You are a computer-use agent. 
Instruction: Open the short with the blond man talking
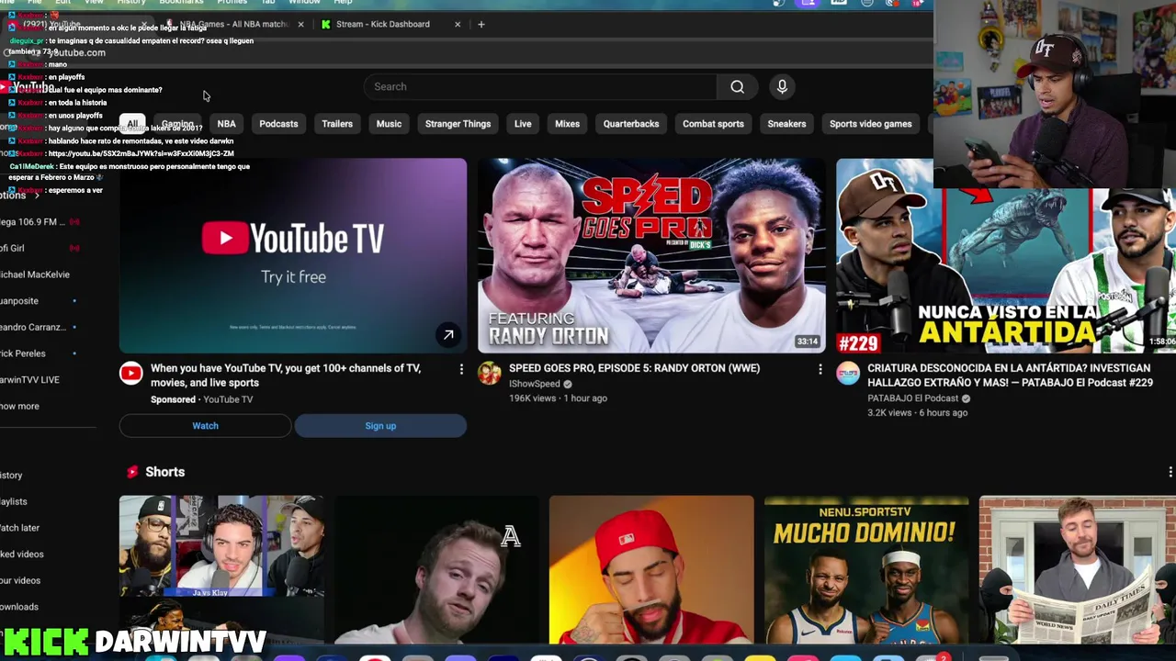(x=436, y=569)
